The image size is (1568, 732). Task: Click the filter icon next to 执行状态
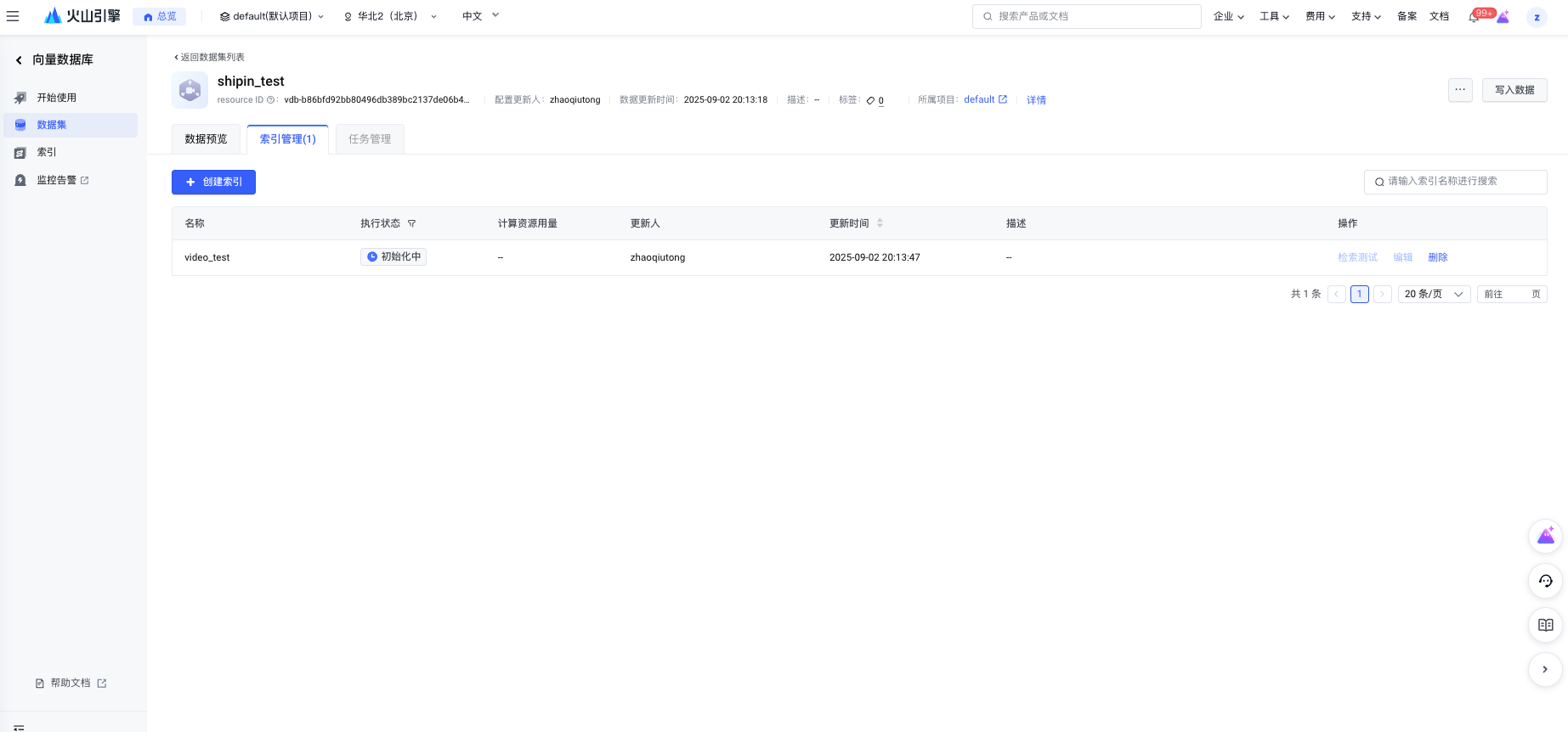[x=412, y=224]
